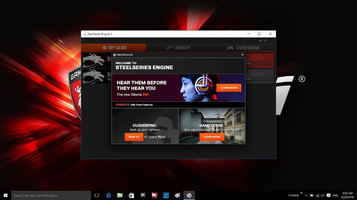Open File Explorer from the taskbar
The width and height of the screenshot is (357, 200).
point(120,195)
